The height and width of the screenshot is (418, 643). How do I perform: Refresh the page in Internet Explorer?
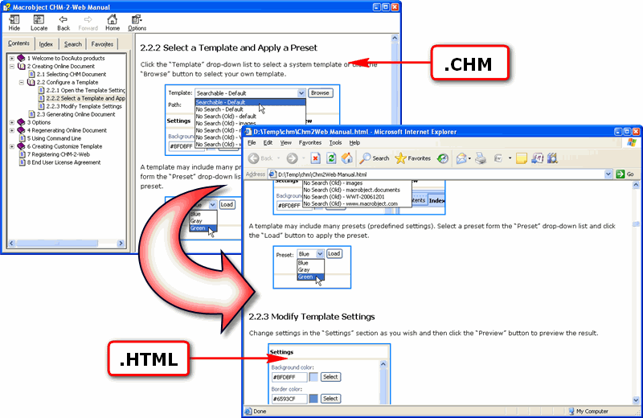pyautogui.click(x=331, y=158)
